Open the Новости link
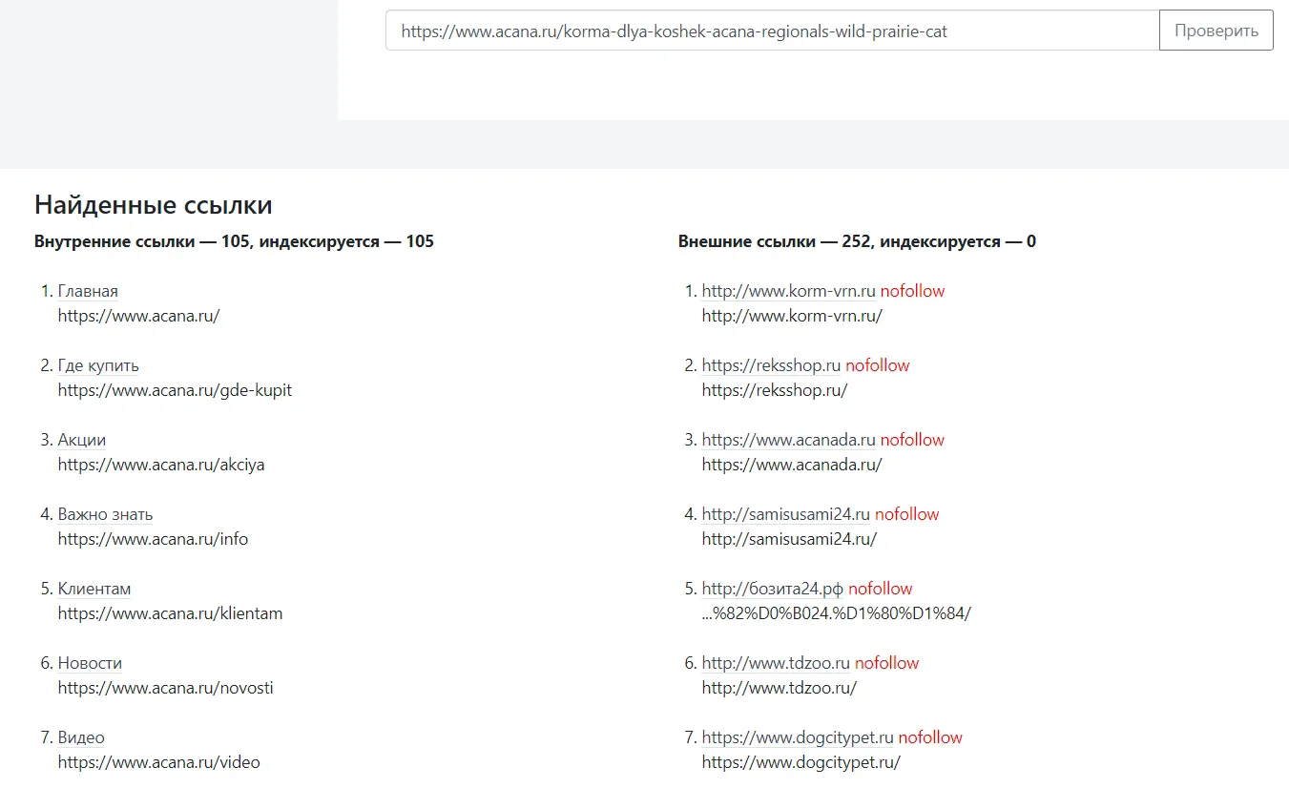The height and width of the screenshot is (788, 1289). (x=90, y=663)
